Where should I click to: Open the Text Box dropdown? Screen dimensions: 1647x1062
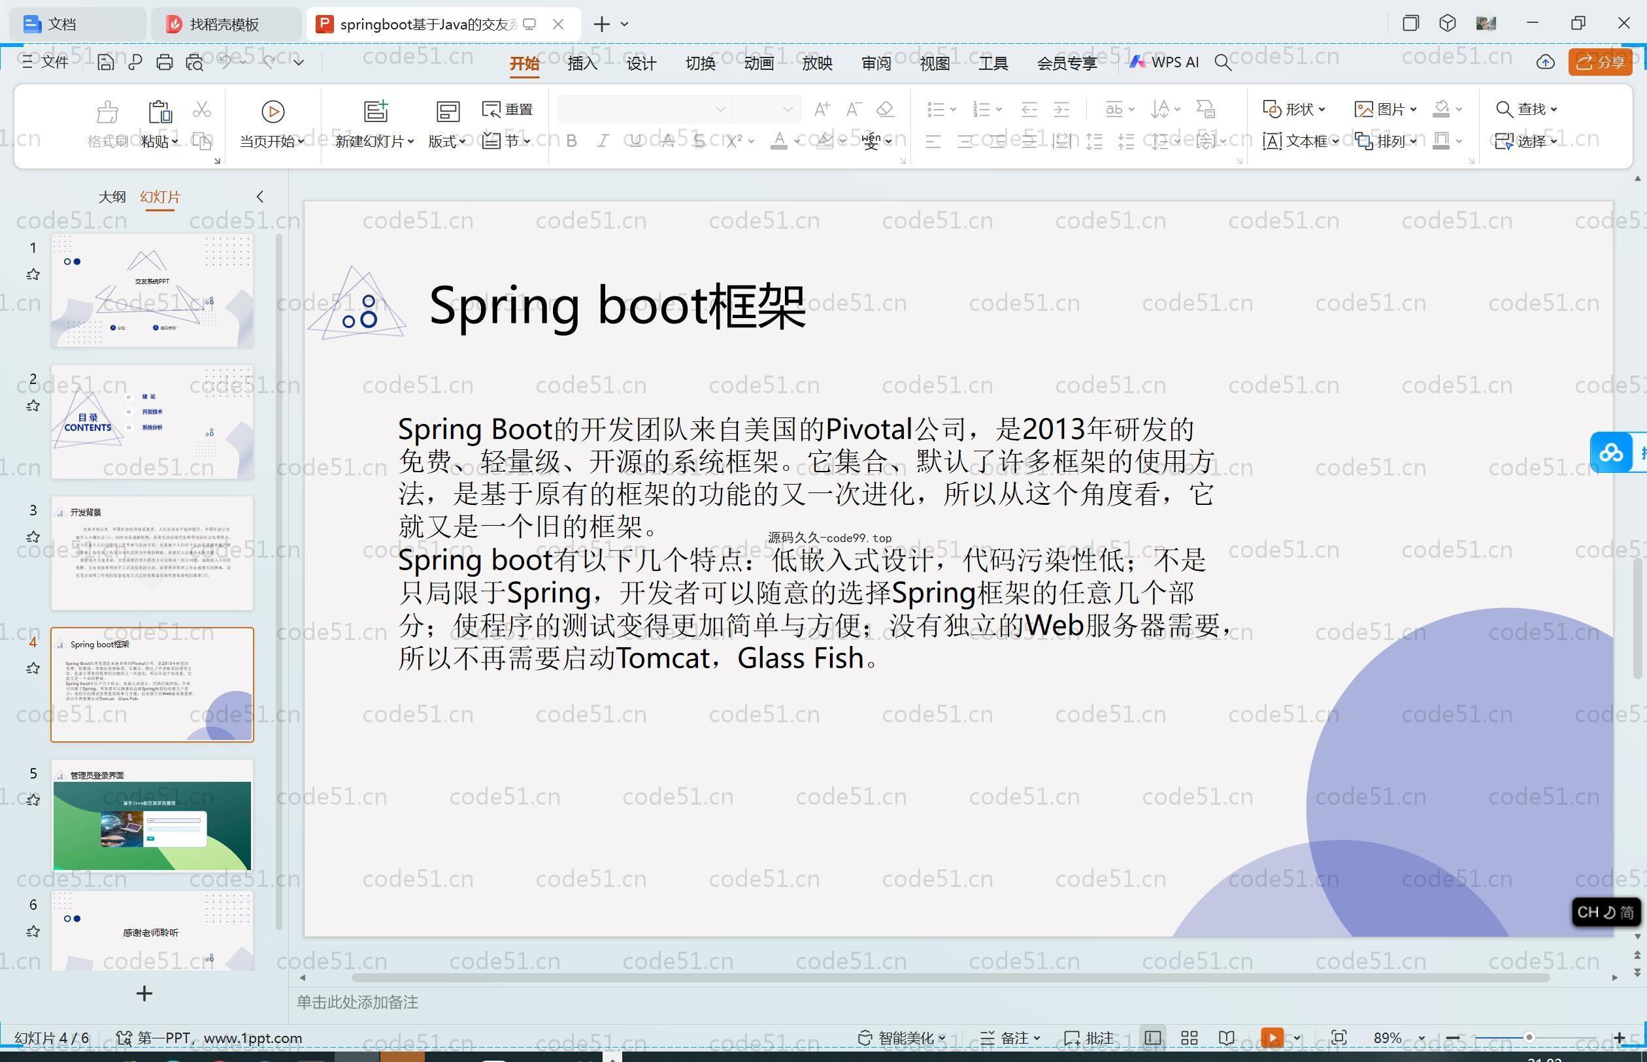[1301, 141]
